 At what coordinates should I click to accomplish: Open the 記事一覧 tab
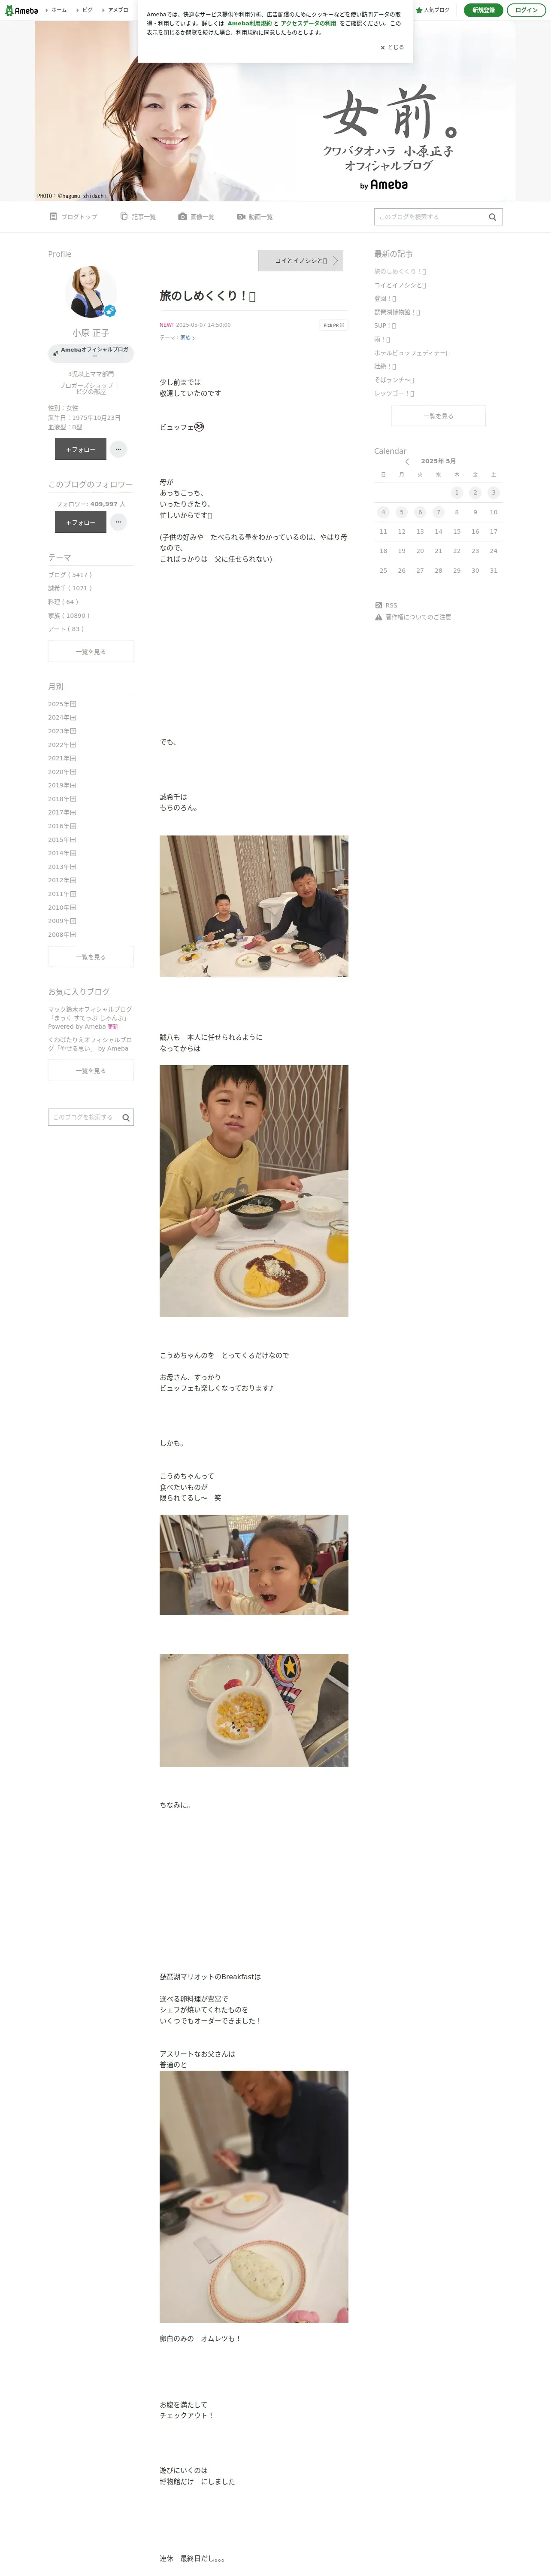[138, 217]
